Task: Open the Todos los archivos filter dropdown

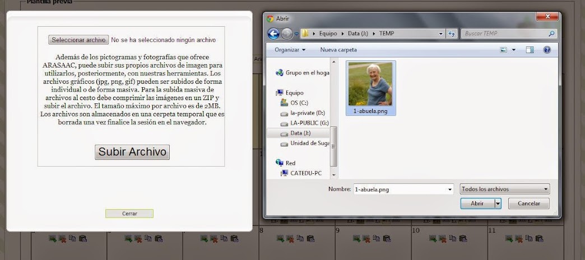Action: coord(505,189)
